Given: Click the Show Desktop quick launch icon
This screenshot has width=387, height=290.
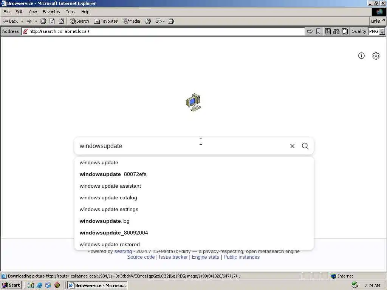Looking at the screenshot, I should click(48, 285).
